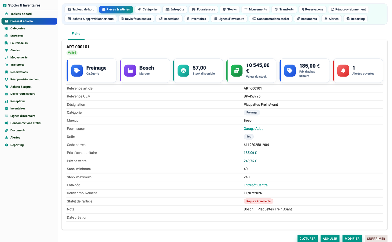Click the sidebar Mouvements arrows icon

6,58
